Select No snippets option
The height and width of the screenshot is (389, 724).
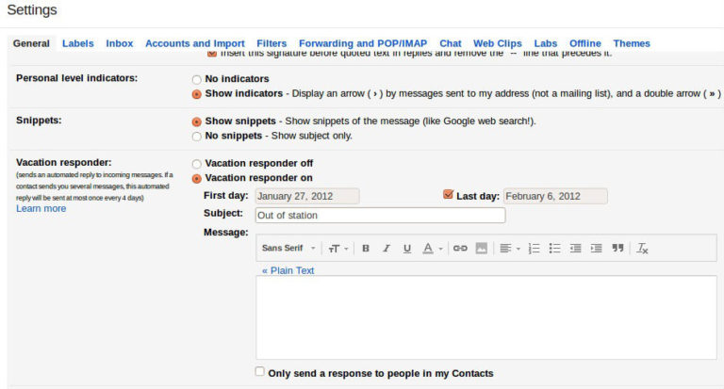pyautogui.click(x=197, y=137)
